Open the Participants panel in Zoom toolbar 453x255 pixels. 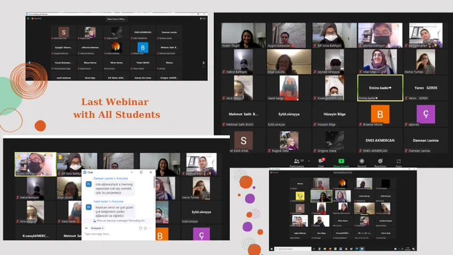297,163
